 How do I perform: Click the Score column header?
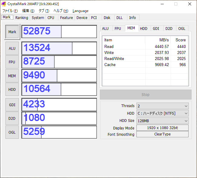(x=179, y=40)
